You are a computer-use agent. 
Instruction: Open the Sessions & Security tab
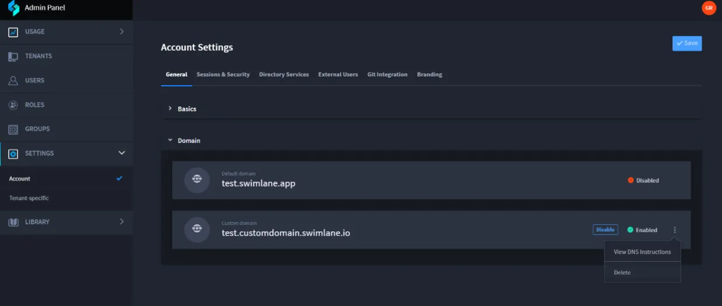pos(223,75)
